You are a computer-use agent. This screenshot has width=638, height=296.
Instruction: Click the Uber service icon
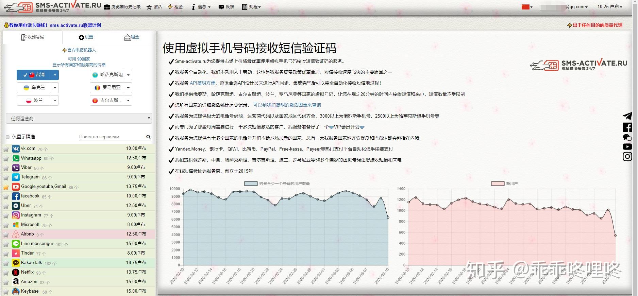point(16,206)
